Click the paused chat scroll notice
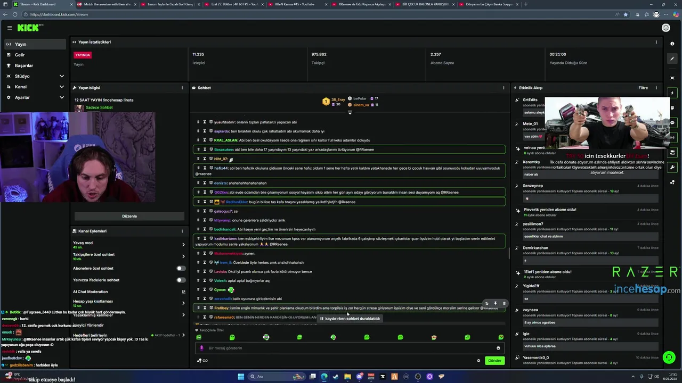 350,318
